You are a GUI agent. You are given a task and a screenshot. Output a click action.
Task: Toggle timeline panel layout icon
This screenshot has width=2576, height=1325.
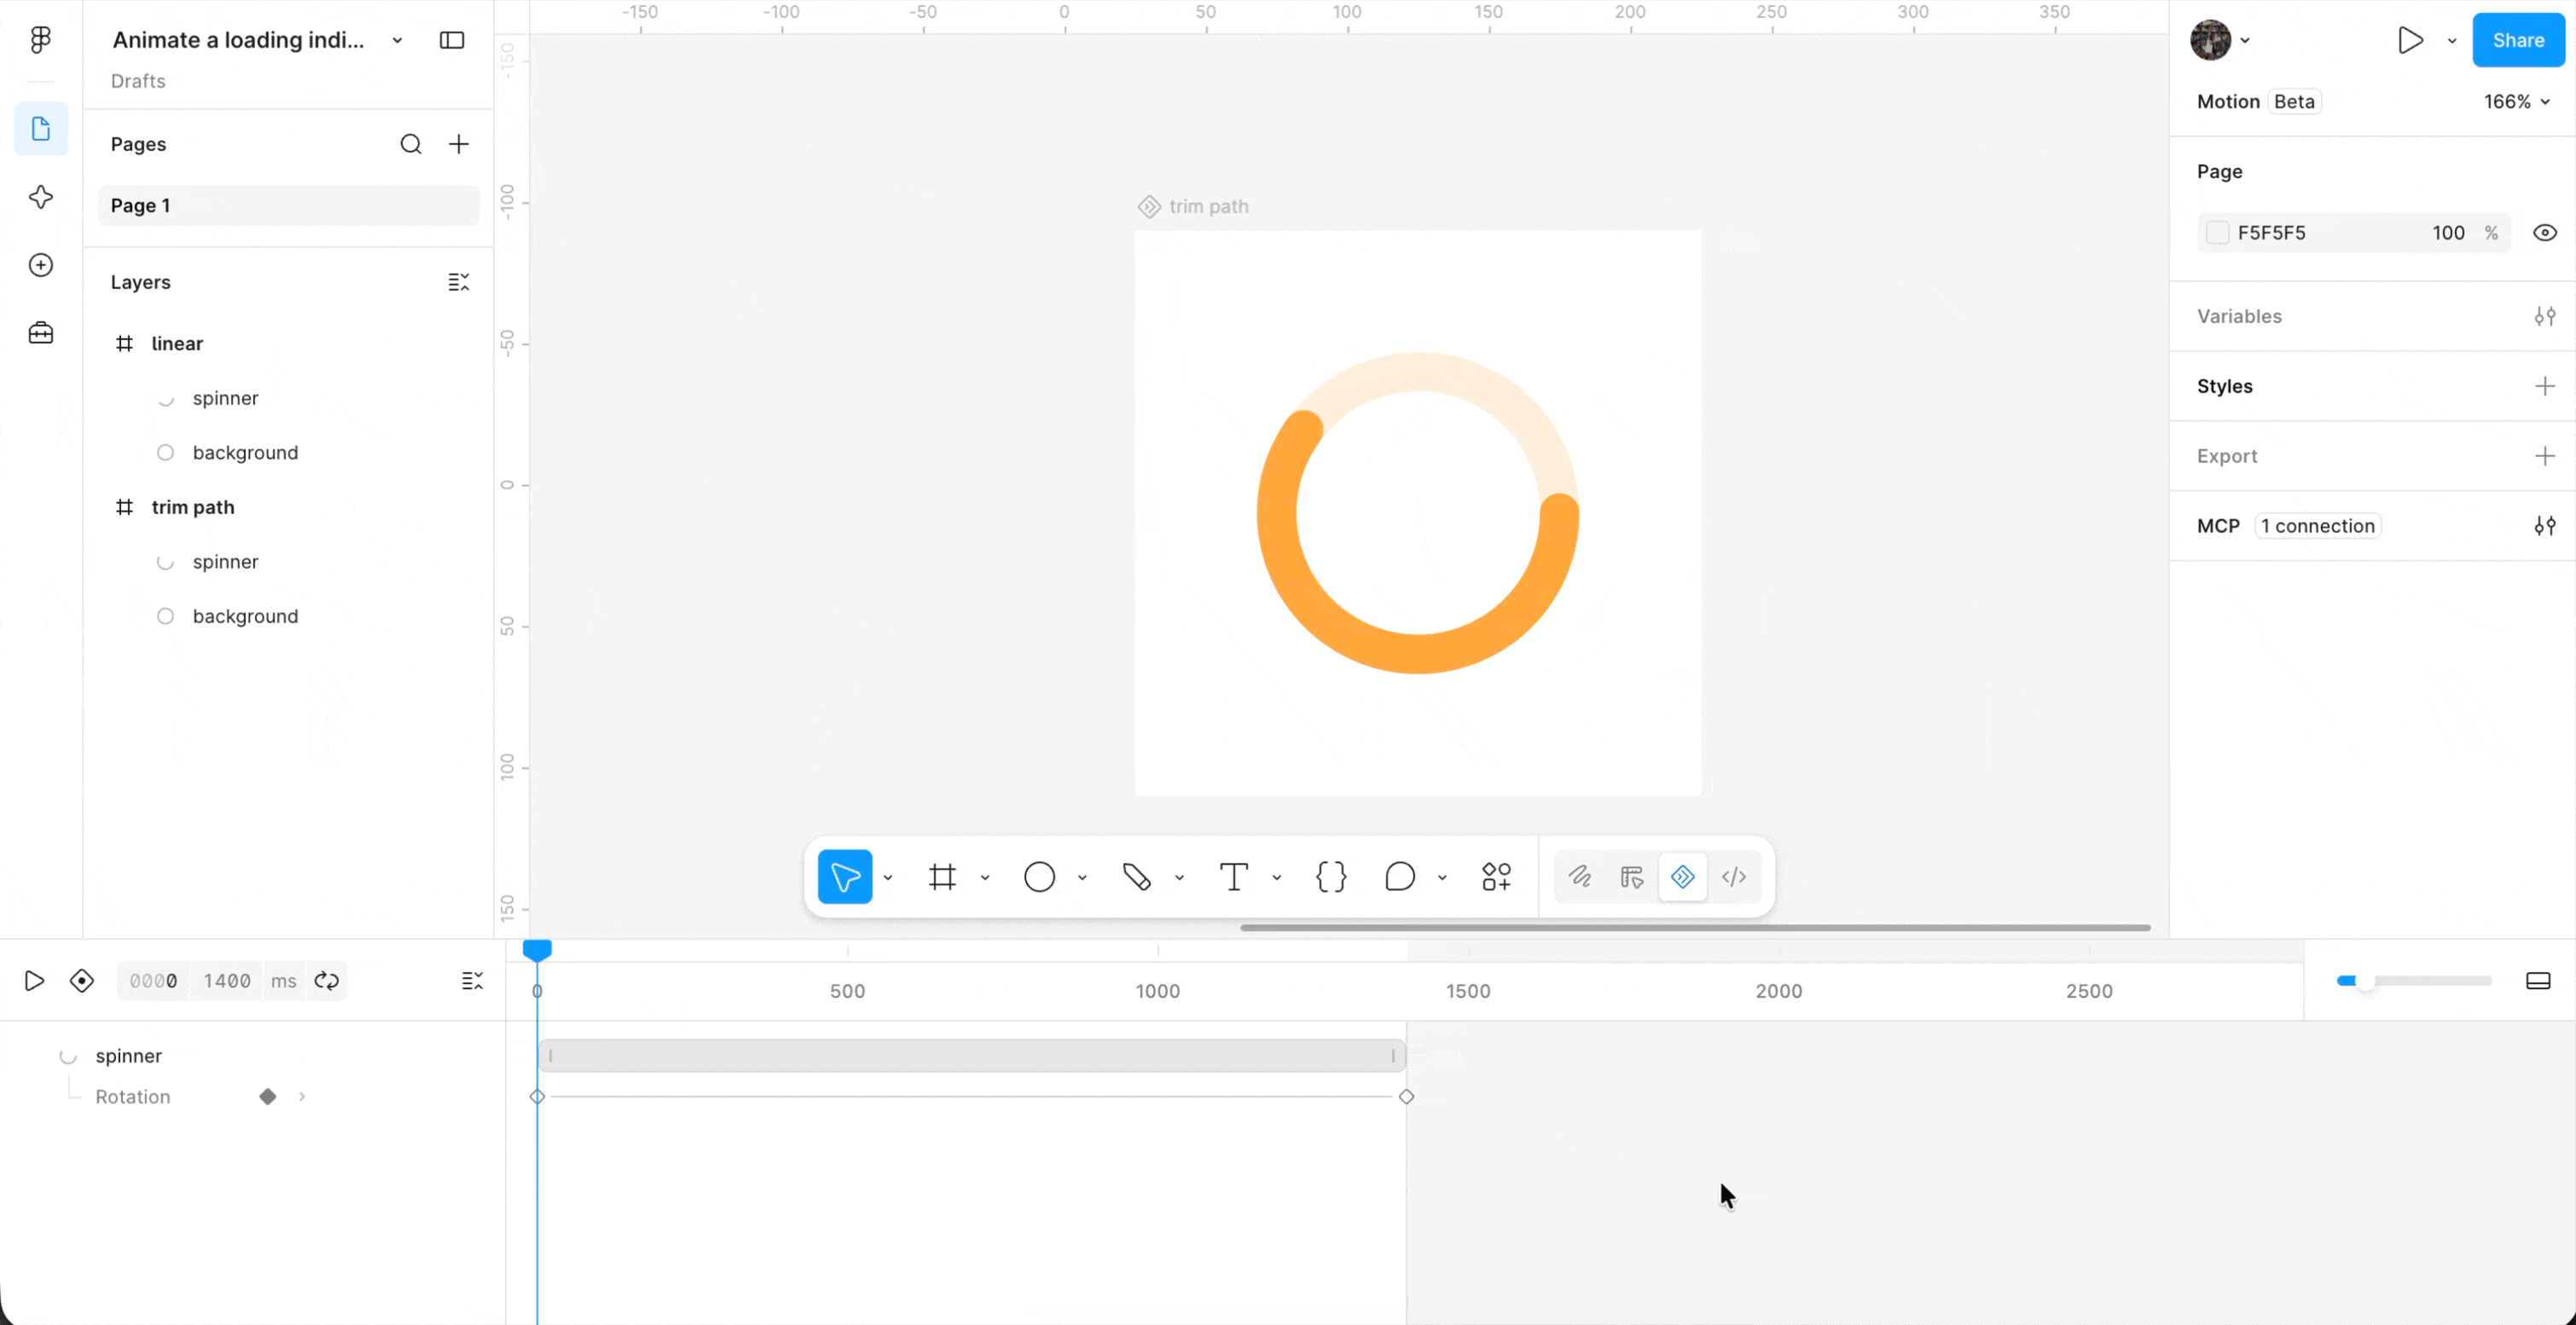(x=2538, y=981)
